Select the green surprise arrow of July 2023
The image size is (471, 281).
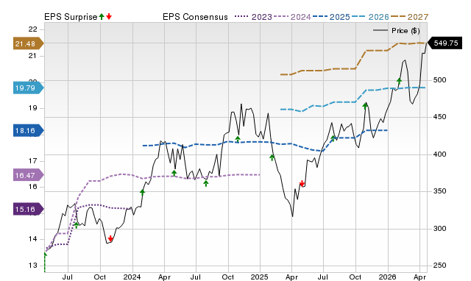click(77, 225)
